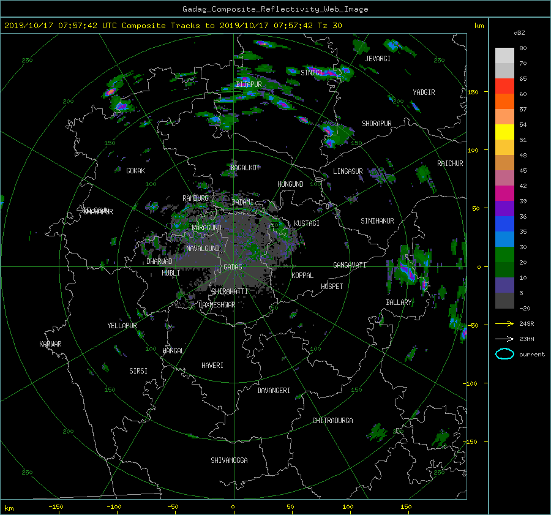Select the light blue 30 dBZ color swatch
Viewport: 551px width, 515px height.
[504, 239]
